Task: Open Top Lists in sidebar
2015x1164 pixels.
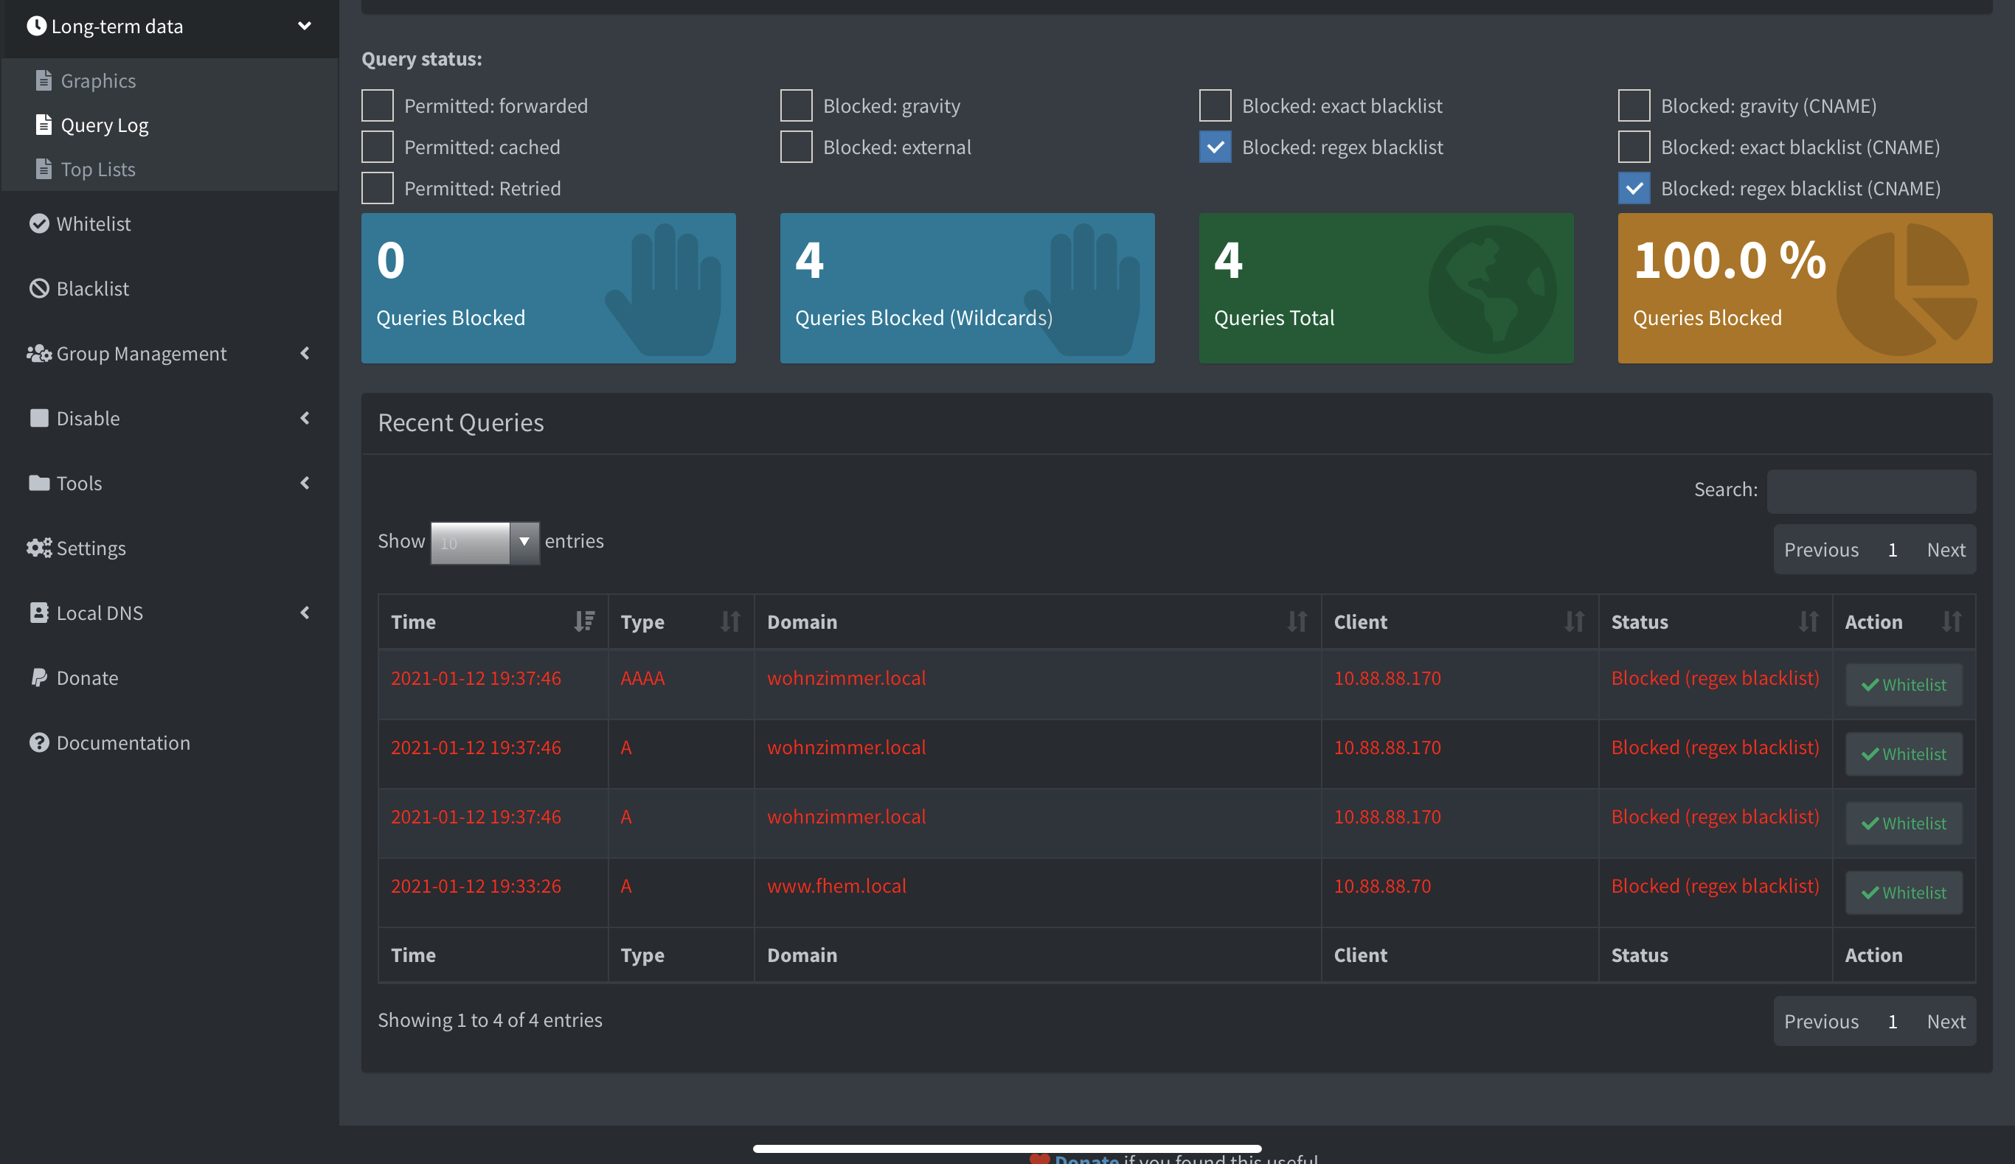Action: 97,170
